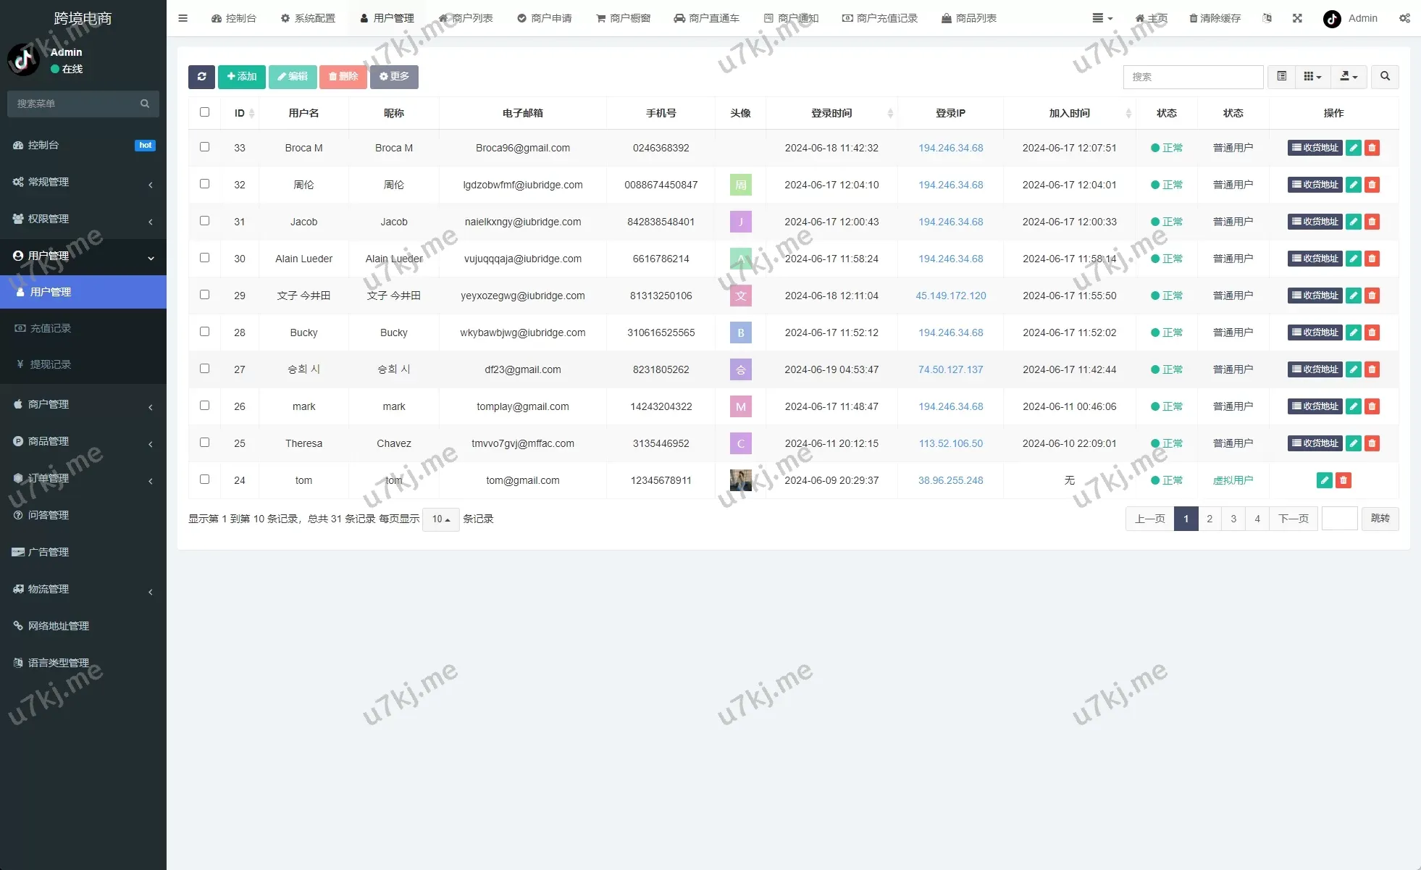Screen dimensions: 1421x870
Task: Click green edit pencil for Broca M row
Action: click(x=1353, y=148)
